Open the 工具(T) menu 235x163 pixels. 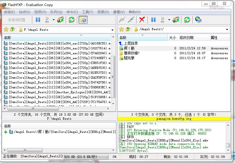click(88, 12)
